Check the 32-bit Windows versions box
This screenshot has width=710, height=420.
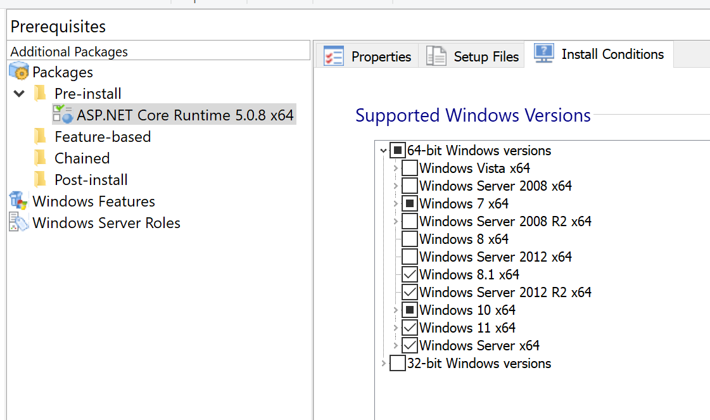398,363
